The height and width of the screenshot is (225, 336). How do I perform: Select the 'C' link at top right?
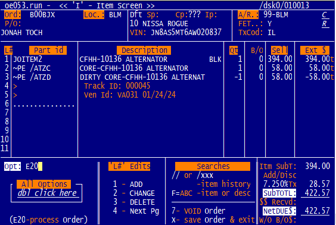324,15
